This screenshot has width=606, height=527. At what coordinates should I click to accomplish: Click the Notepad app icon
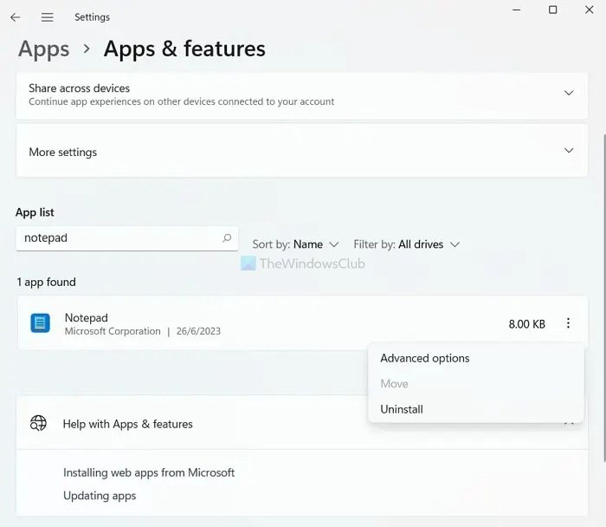coord(40,323)
